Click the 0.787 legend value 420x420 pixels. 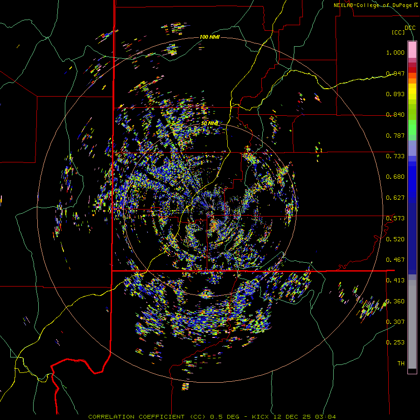tap(395, 135)
